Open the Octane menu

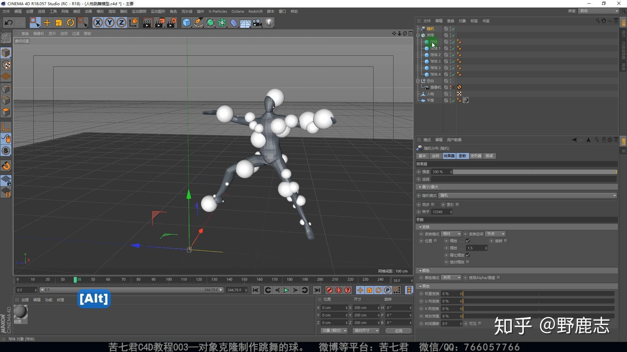[238, 11]
